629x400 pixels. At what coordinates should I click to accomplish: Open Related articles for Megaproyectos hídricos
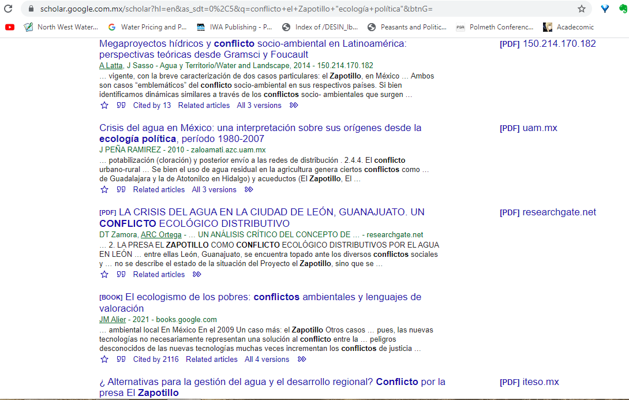(204, 106)
